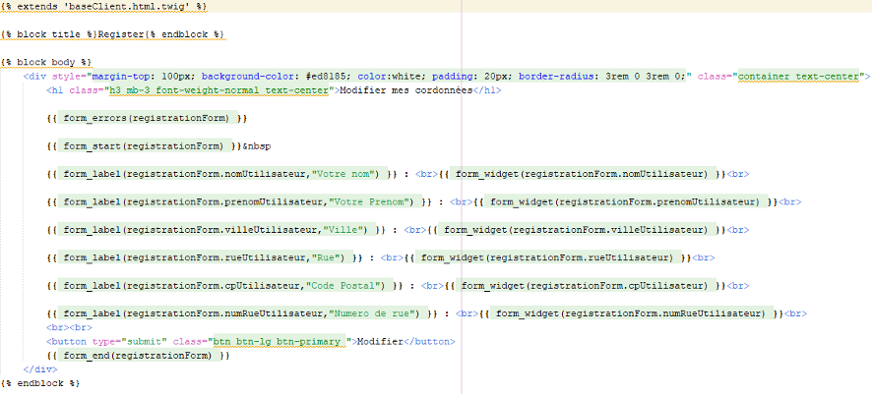
Task: Click form_widget for villeUtilisateur
Action: [x=578, y=230]
